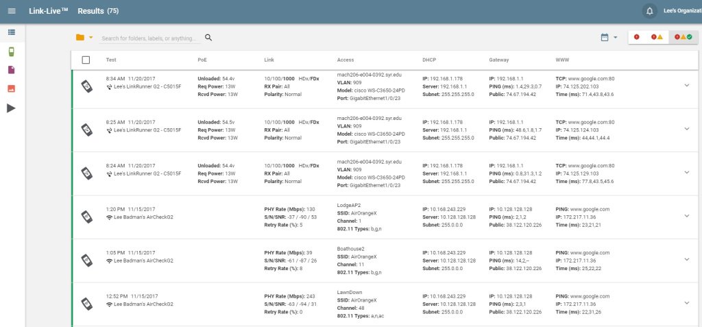
Task: Click Unloaded 54.5v PoE value
Action: pos(216,122)
